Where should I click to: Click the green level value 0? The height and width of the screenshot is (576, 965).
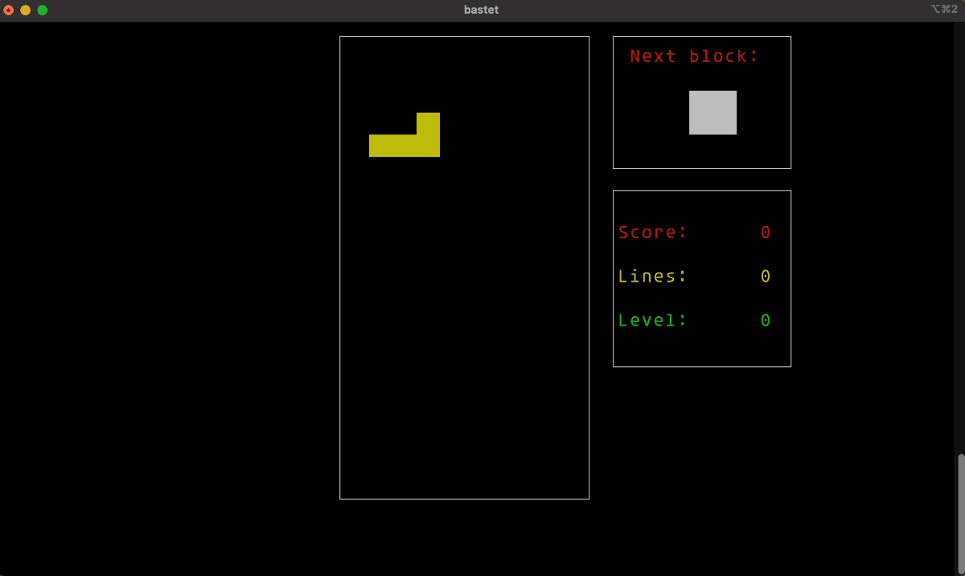pyautogui.click(x=766, y=320)
